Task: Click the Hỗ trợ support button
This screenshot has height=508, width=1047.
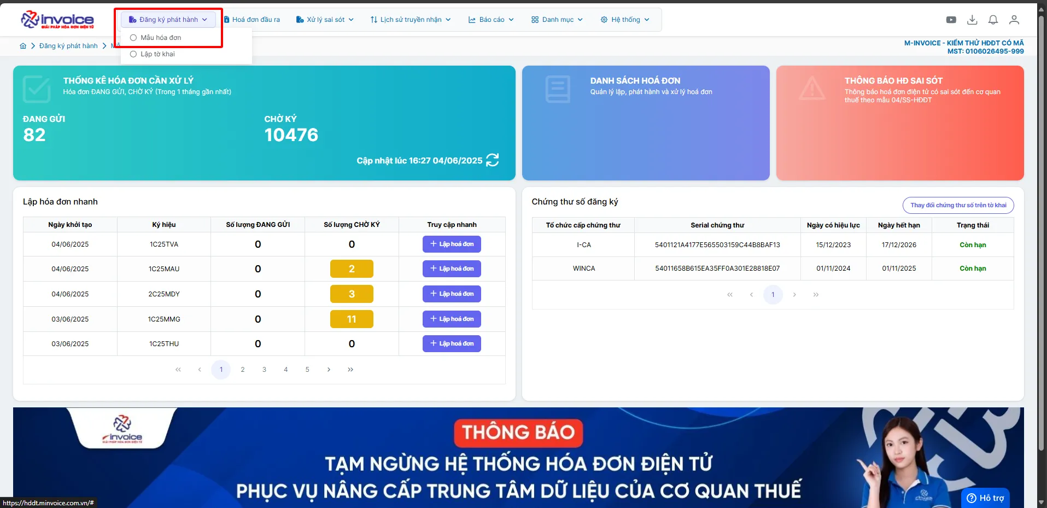Action: (985, 498)
